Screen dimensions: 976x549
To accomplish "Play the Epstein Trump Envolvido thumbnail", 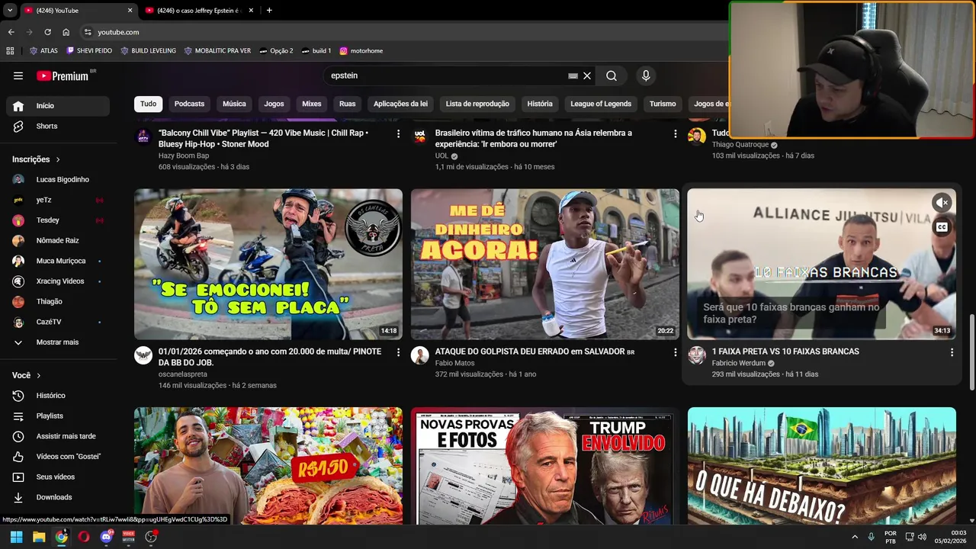I will click(545, 466).
